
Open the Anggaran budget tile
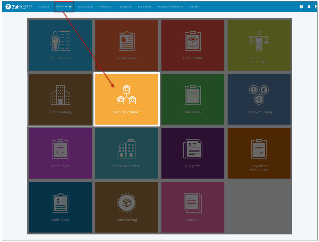(x=193, y=153)
